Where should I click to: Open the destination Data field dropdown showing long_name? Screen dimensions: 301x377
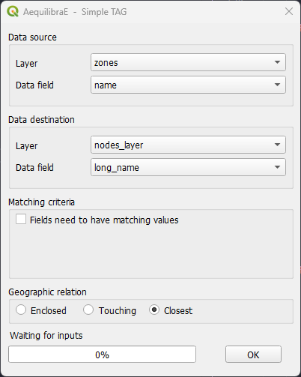(x=188, y=167)
